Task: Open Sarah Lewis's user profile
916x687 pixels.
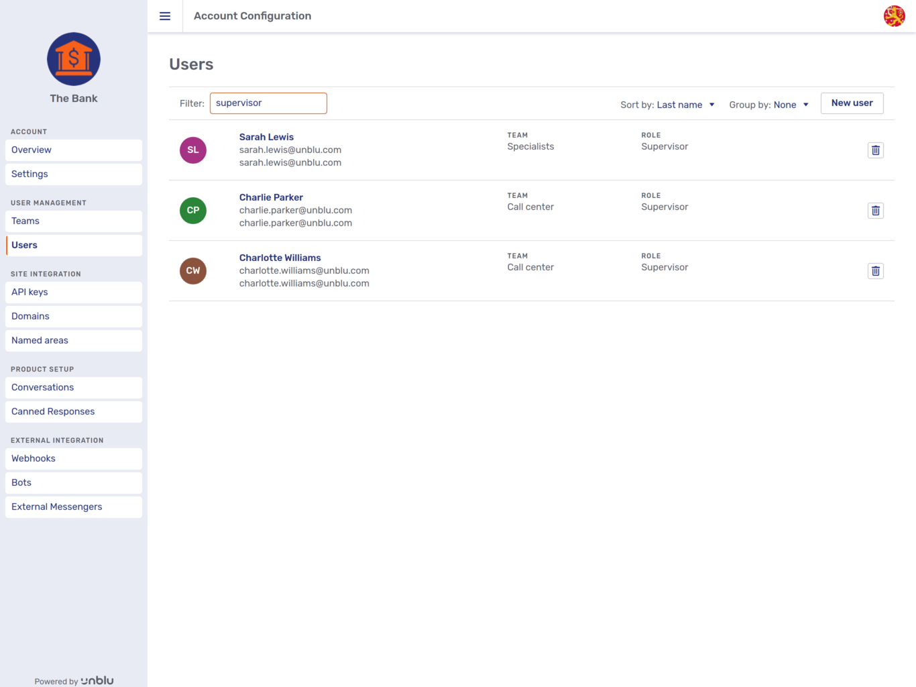Action: (x=266, y=137)
